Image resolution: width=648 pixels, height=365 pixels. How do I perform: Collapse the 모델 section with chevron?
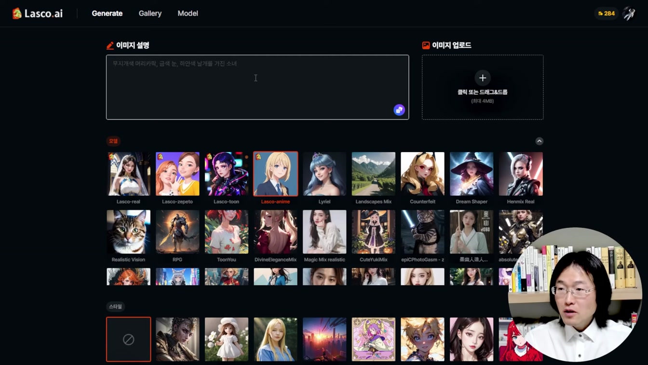tap(539, 141)
